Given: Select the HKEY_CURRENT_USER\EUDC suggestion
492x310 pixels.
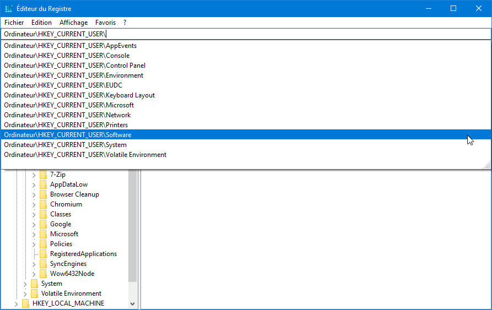Looking at the screenshot, I should [246, 85].
